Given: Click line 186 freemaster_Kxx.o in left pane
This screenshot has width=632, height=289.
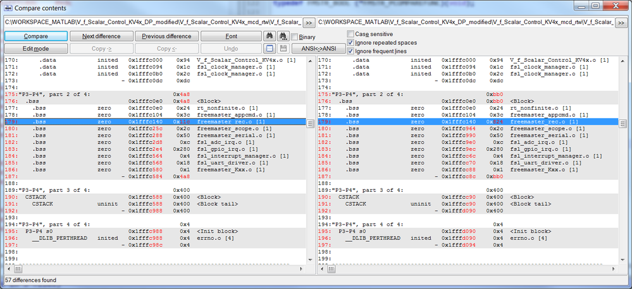Looking at the screenshot, I should [155, 169].
